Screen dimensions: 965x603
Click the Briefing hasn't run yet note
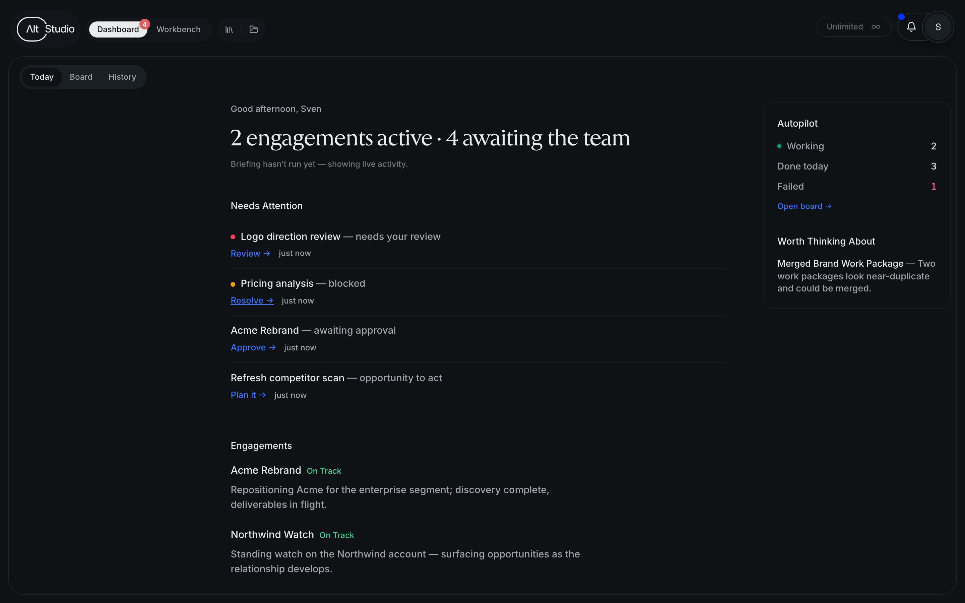pyautogui.click(x=319, y=164)
